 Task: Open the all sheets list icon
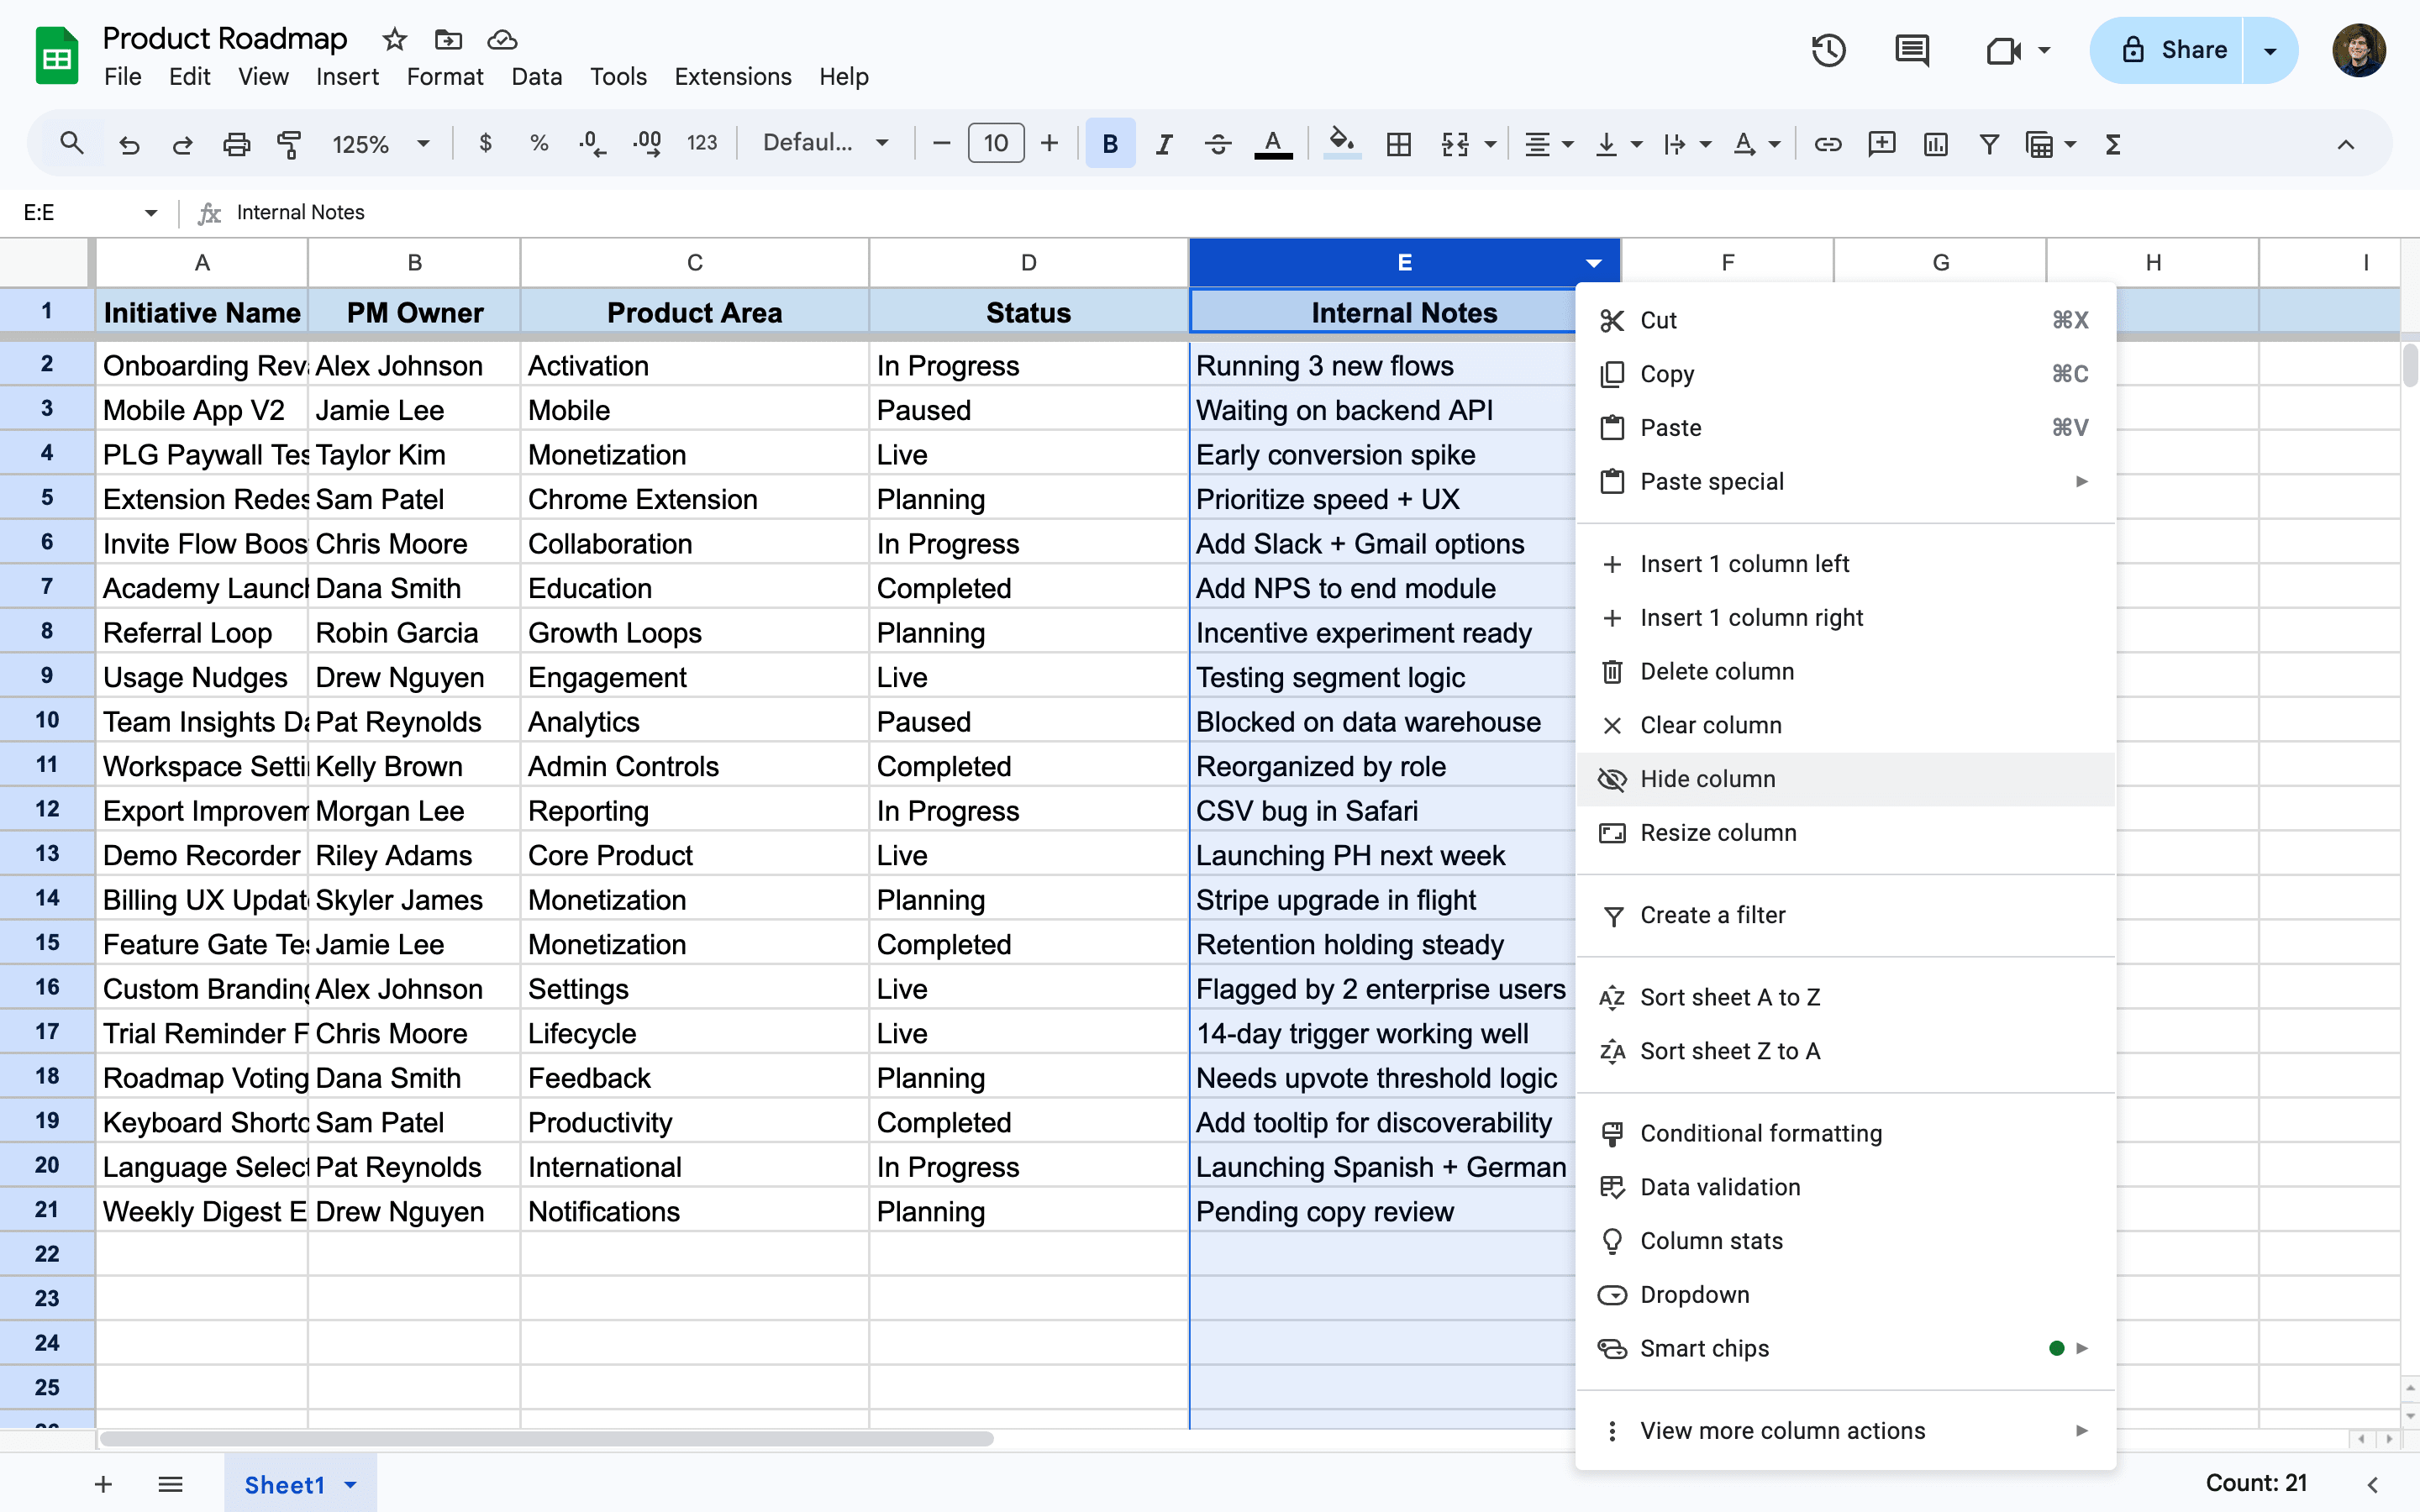(x=170, y=1484)
